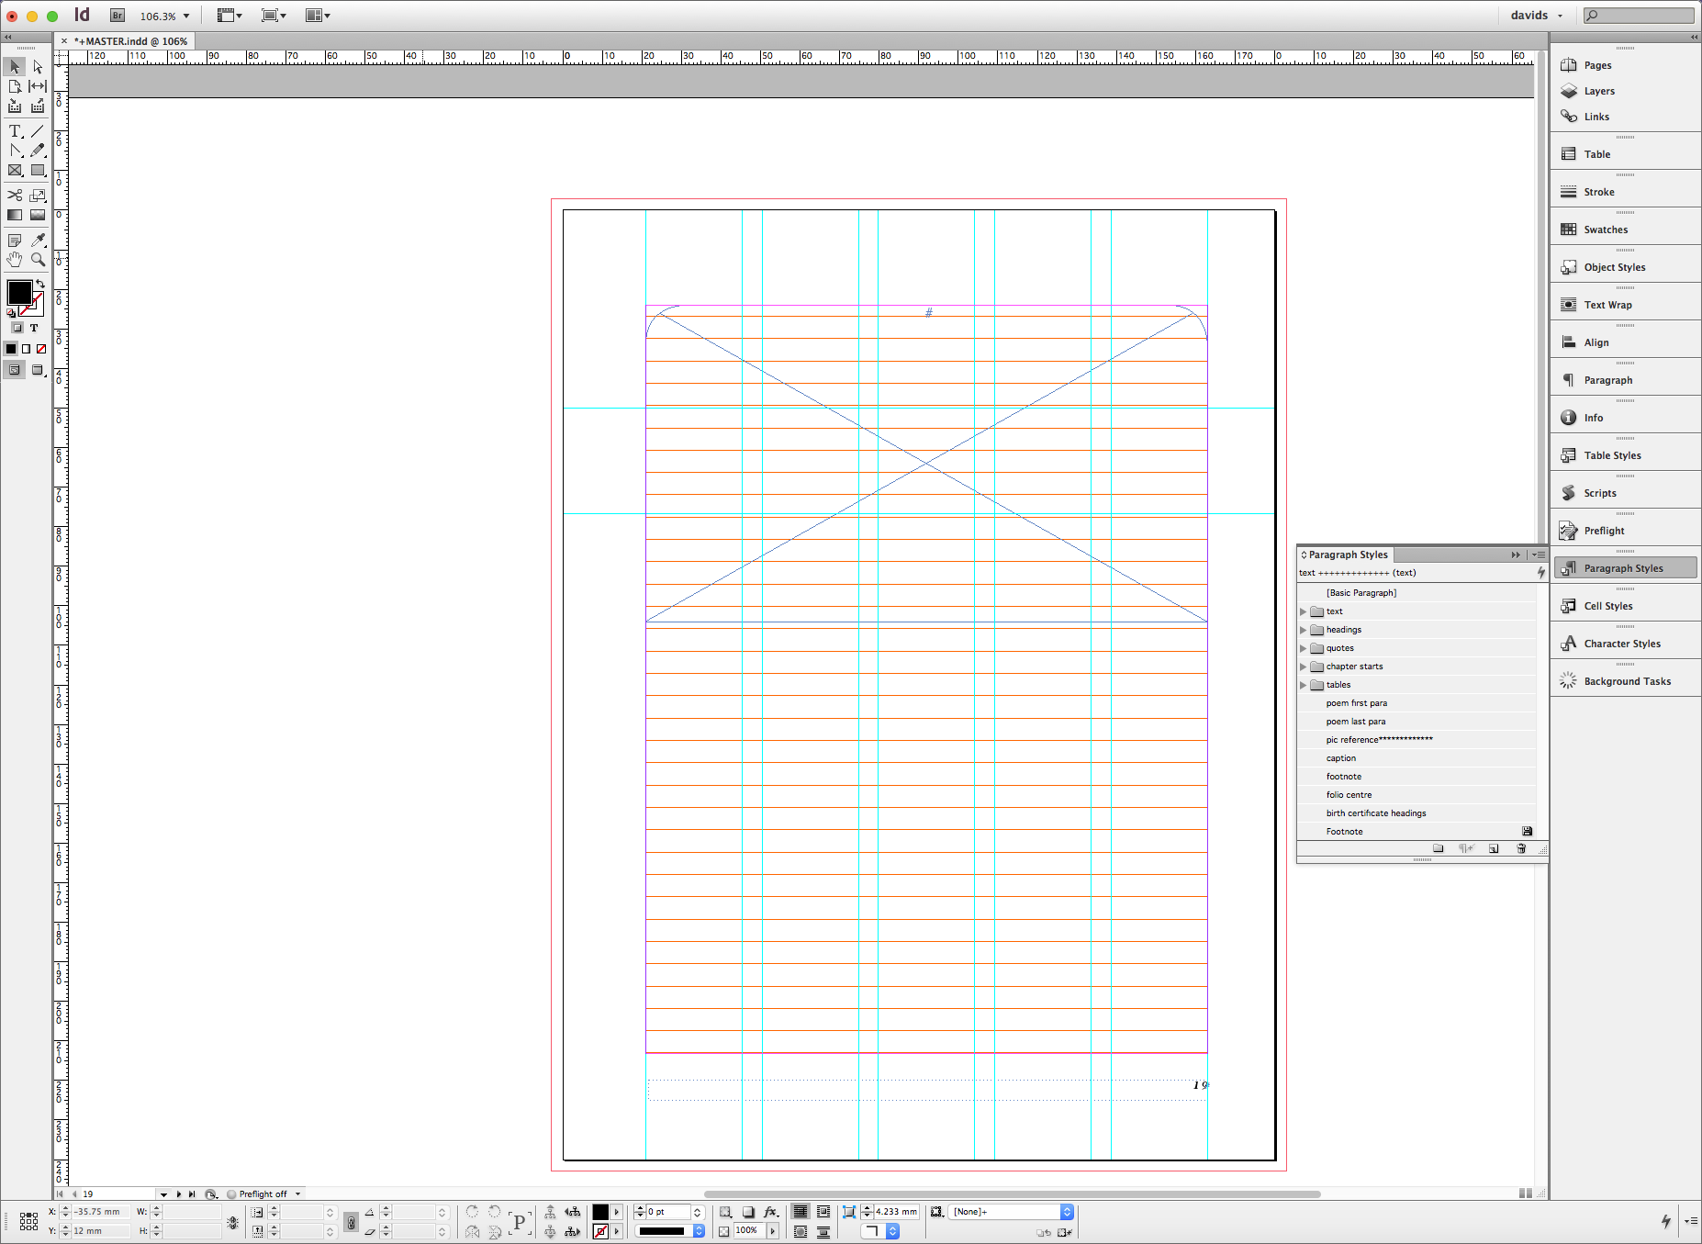Select the Type tool

coord(15,131)
